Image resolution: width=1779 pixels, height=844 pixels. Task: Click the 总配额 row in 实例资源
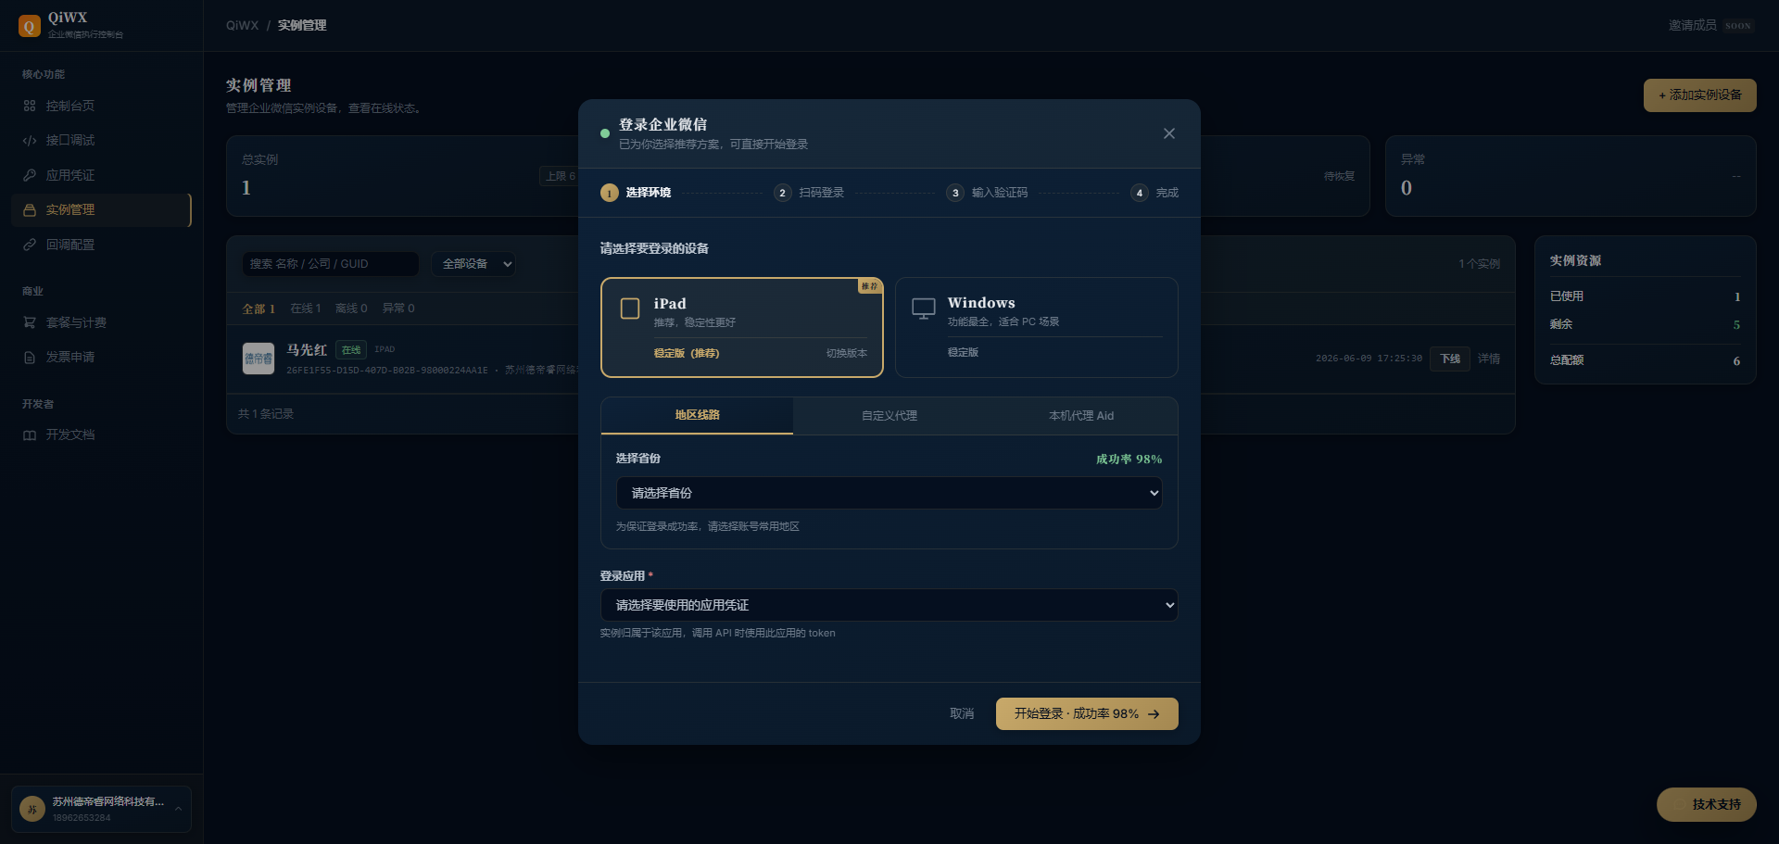point(1646,360)
